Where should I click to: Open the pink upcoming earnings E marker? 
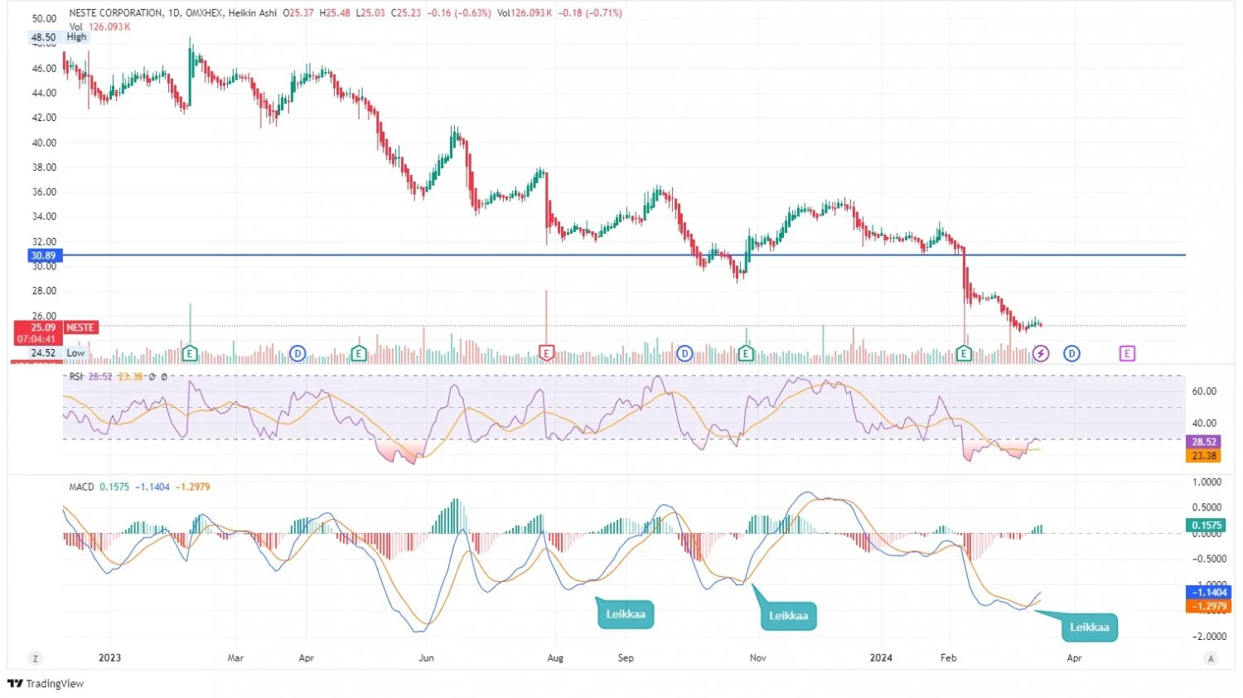(x=1127, y=354)
